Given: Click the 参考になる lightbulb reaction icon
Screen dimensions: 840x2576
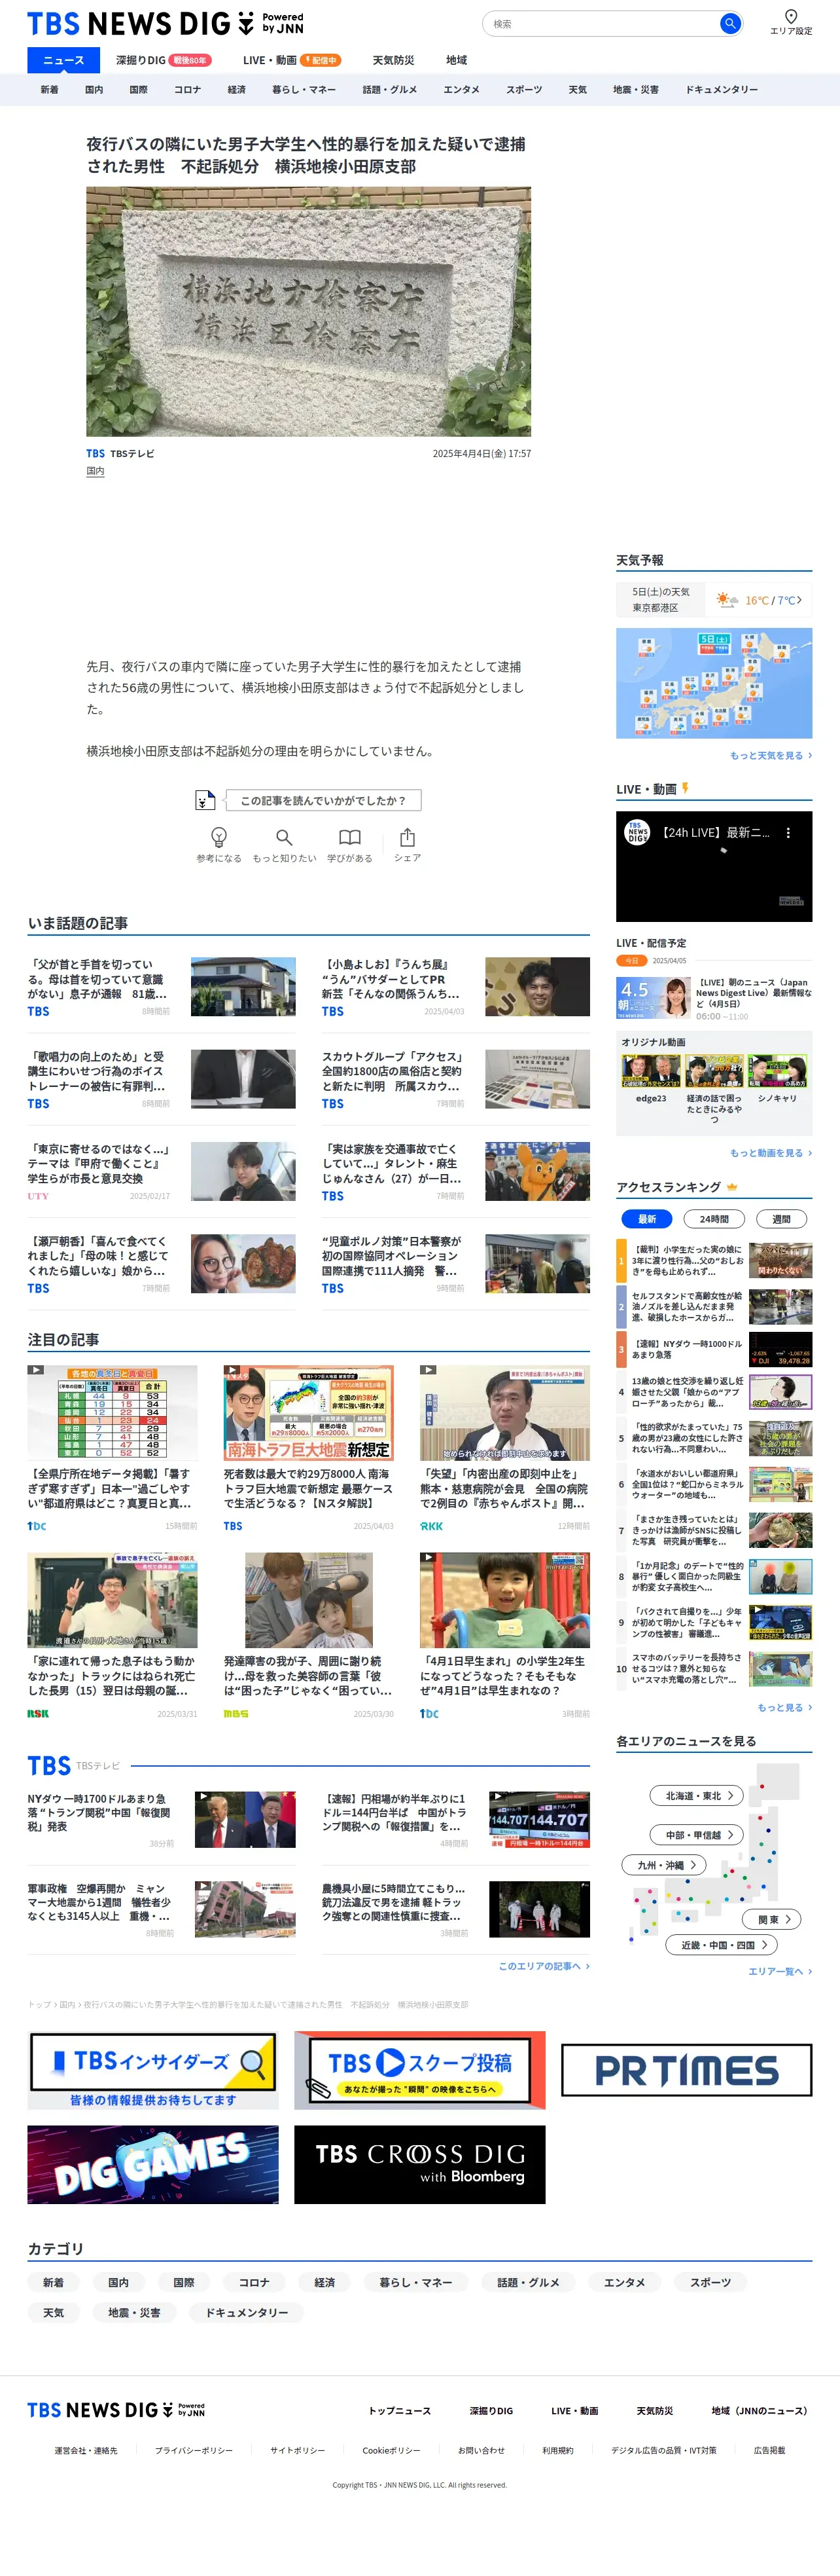Looking at the screenshot, I should coord(219,837).
